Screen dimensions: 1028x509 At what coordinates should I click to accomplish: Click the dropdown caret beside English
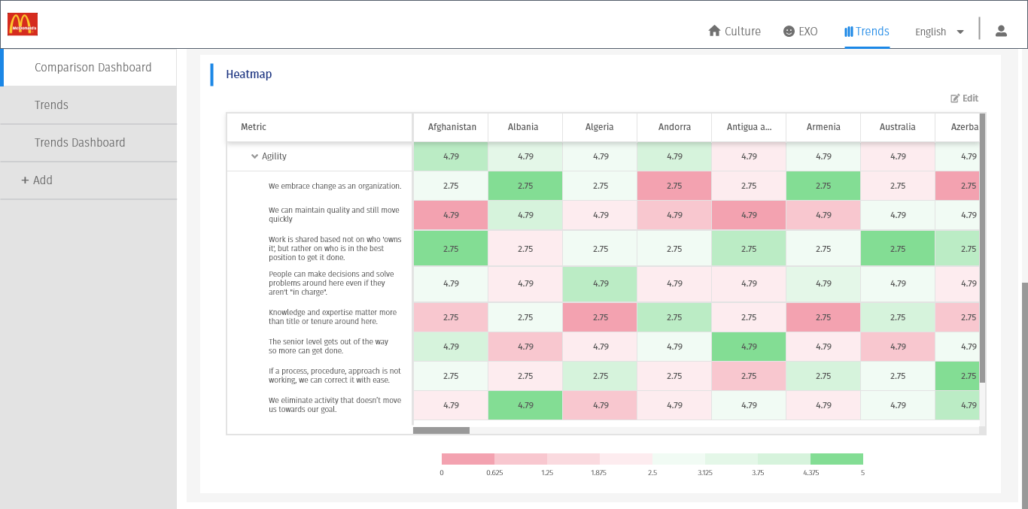click(x=960, y=32)
